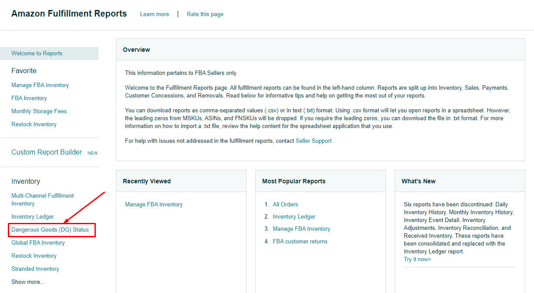Click the What's New panel header
The height and width of the screenshot is (293, 534).
tap(460, 181)
